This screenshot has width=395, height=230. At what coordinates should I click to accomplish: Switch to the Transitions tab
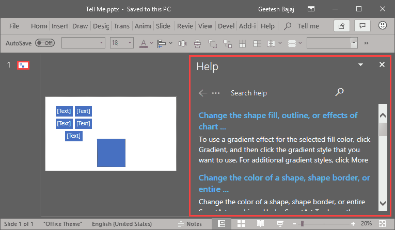[121, 26]
